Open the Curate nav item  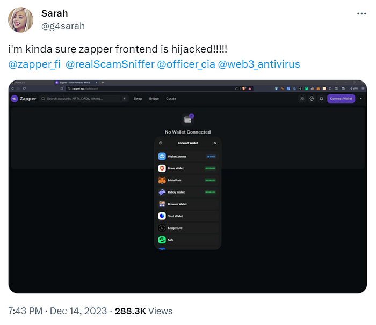point(171,99)
